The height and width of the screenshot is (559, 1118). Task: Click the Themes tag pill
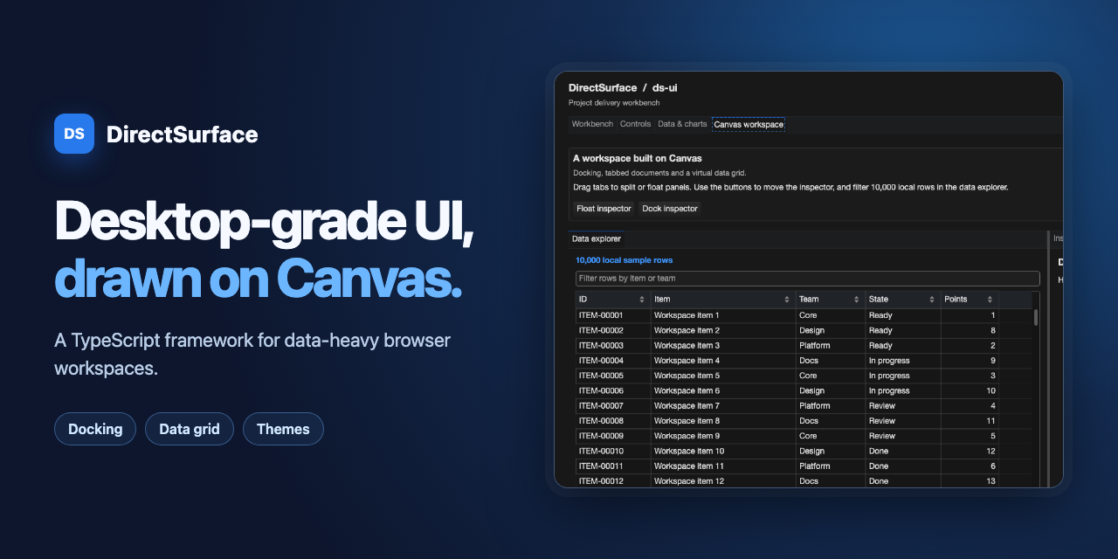pyautogui.click(x=283, y=429)
